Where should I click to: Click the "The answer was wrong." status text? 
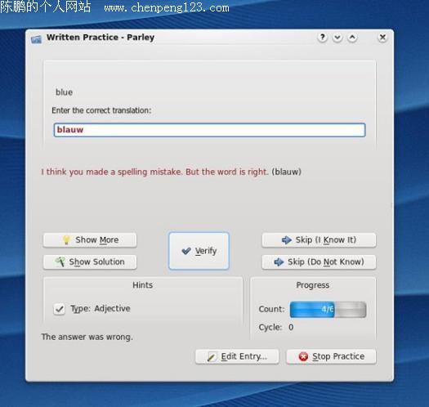[x=87, y=337]
